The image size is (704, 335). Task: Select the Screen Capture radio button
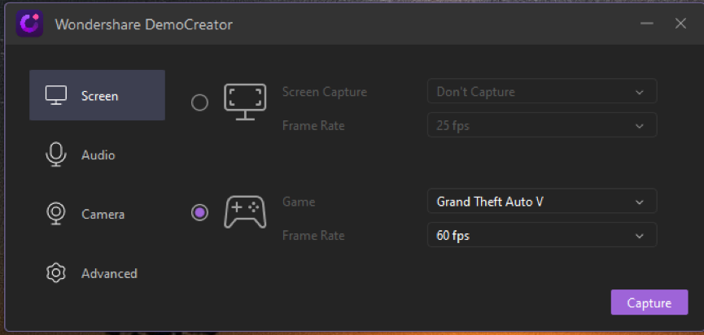[199, 102]
